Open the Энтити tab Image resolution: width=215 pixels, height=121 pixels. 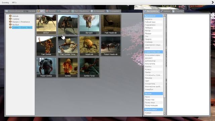click(50, 11)
